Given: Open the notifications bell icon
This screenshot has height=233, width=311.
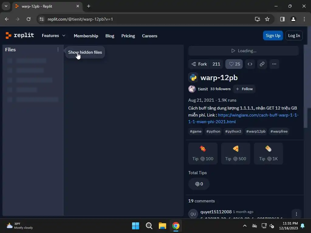Looking at the screenshot, I should pyautogui.click(x=303, y=226).
